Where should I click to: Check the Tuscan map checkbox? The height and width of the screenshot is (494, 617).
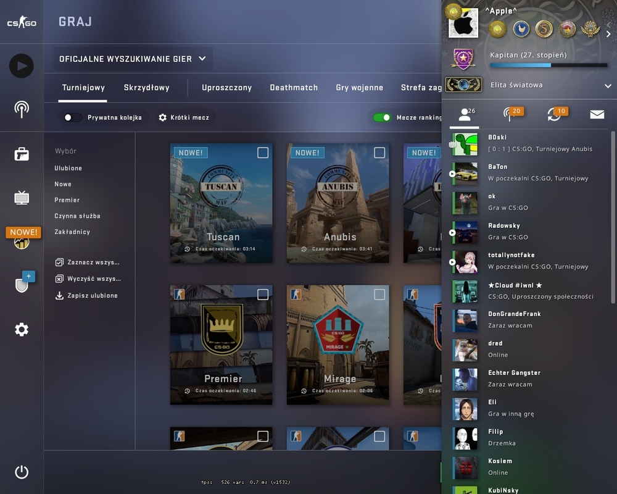[x=262, y=153]
